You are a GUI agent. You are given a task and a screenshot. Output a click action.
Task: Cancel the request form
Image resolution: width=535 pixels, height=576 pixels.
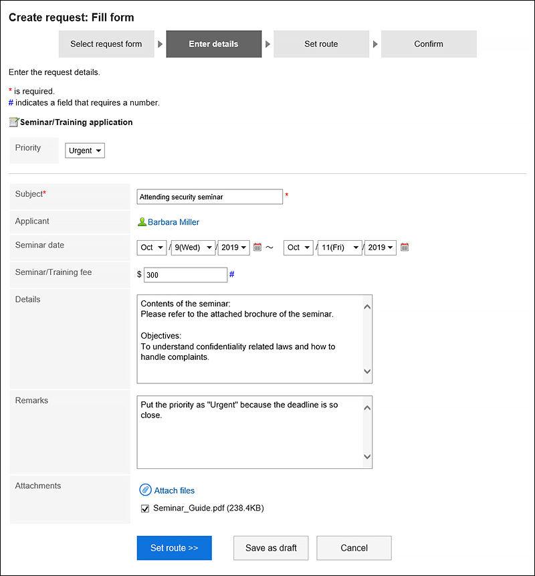point(354,548)
